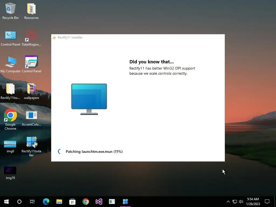The height and width of the screenshot is (207, 276).
Task: Open Task View from the taskbar
Action: pos(32,202)
